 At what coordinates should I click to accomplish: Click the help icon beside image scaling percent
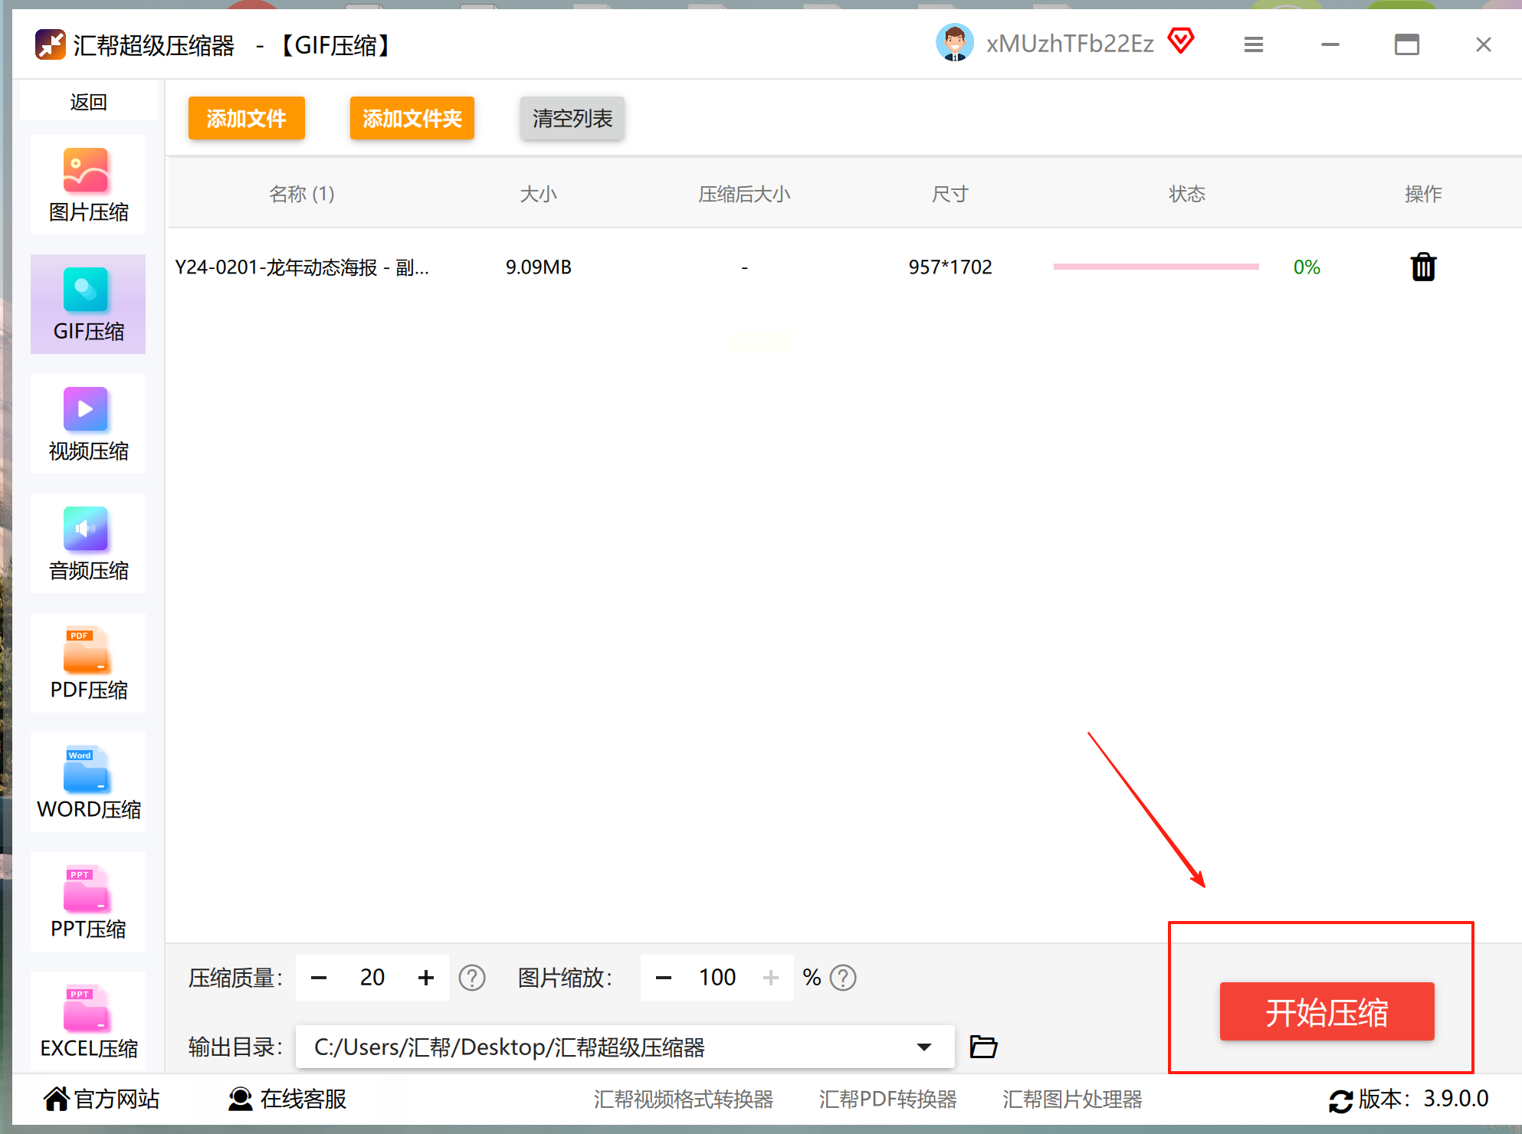click(x=843, y=978)
